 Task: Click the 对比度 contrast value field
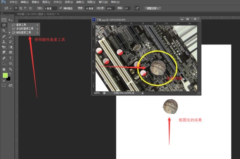click(110, 9)
